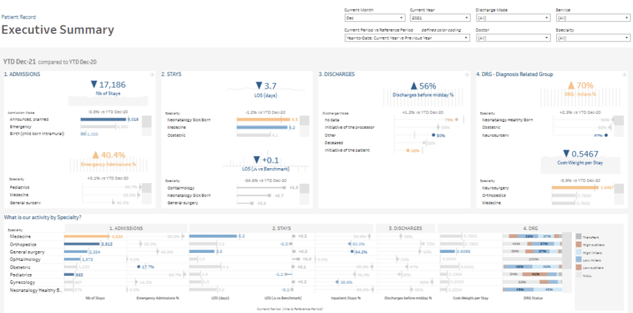Click the Orthopedics 3,513 stays bar

tap(82, 244)
